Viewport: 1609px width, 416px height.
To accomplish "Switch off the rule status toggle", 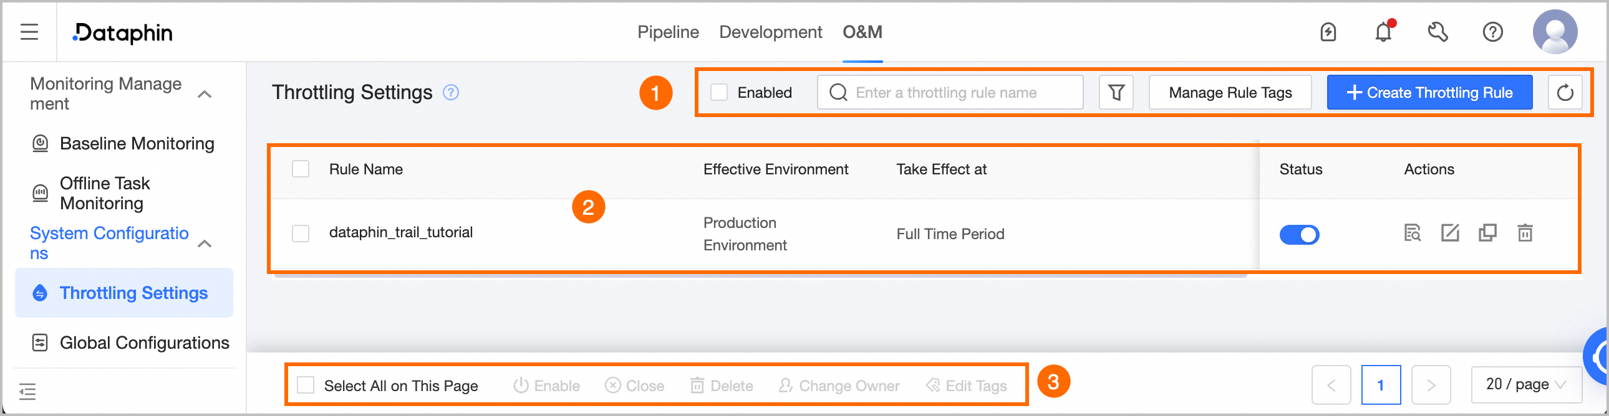I will [x=1299, y=235].
